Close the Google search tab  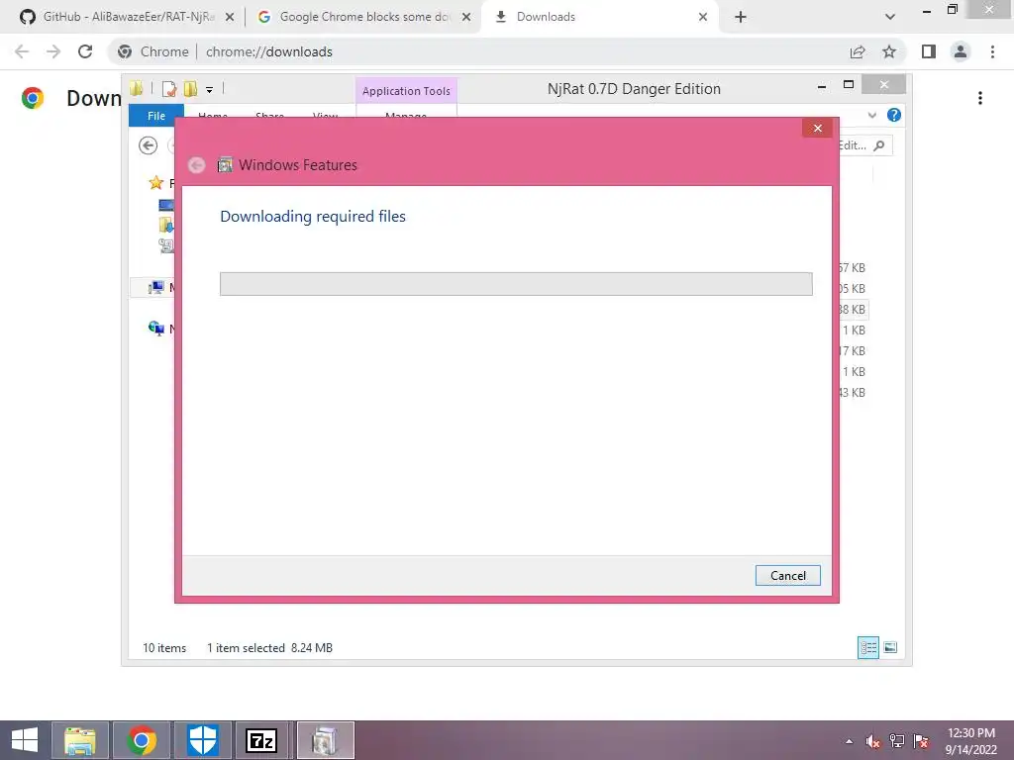(x=466, y=18)
